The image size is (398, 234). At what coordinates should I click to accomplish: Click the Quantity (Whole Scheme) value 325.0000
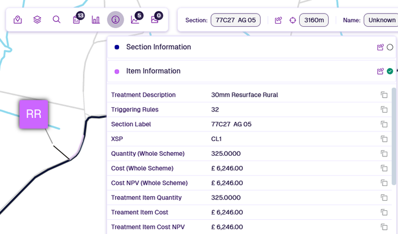coord(226,154)
